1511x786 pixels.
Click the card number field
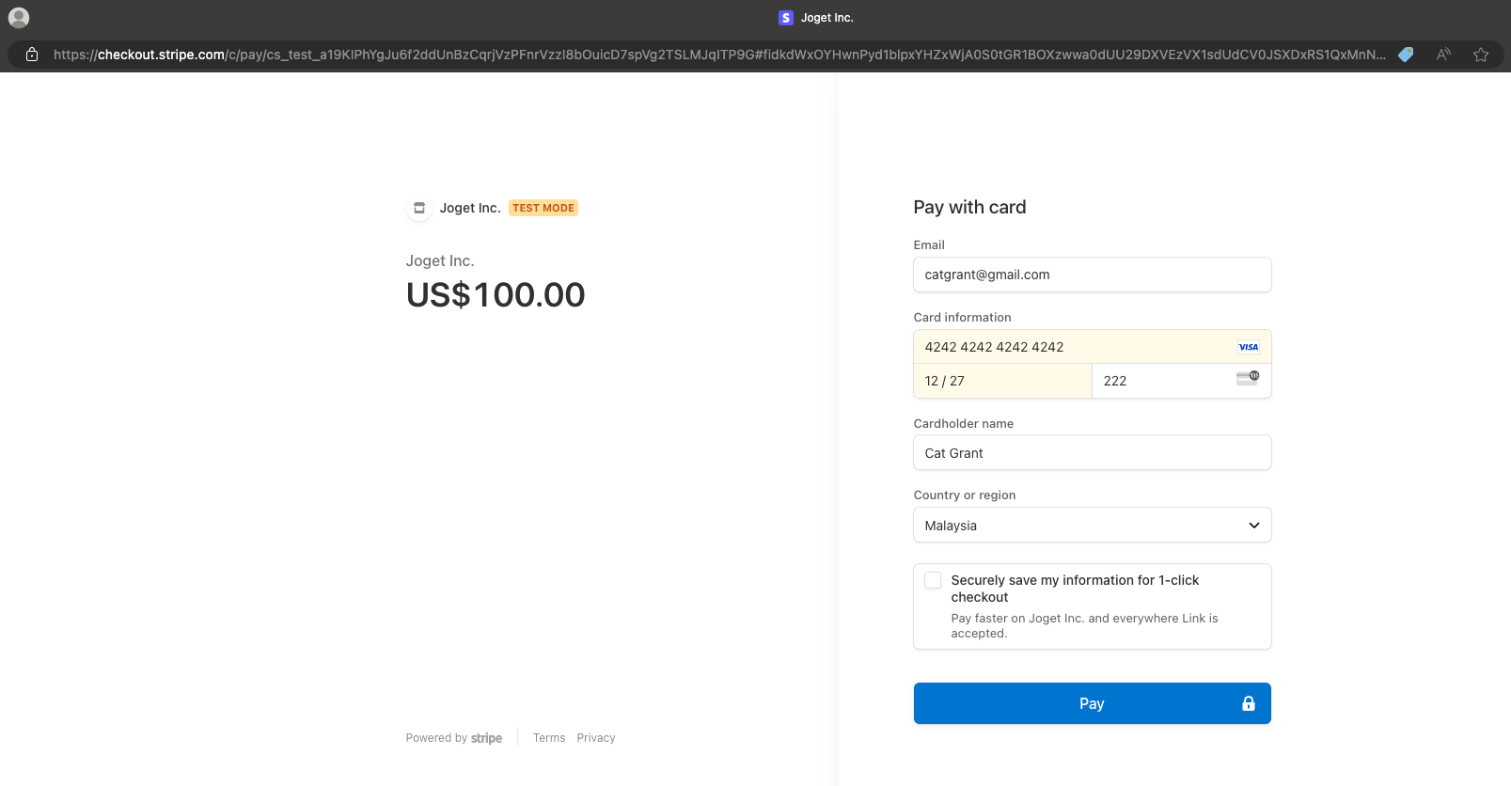[x=1072, y=347]
